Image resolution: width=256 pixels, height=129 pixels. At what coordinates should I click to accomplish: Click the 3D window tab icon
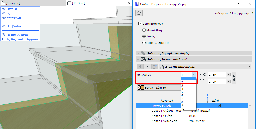[69, 3]
